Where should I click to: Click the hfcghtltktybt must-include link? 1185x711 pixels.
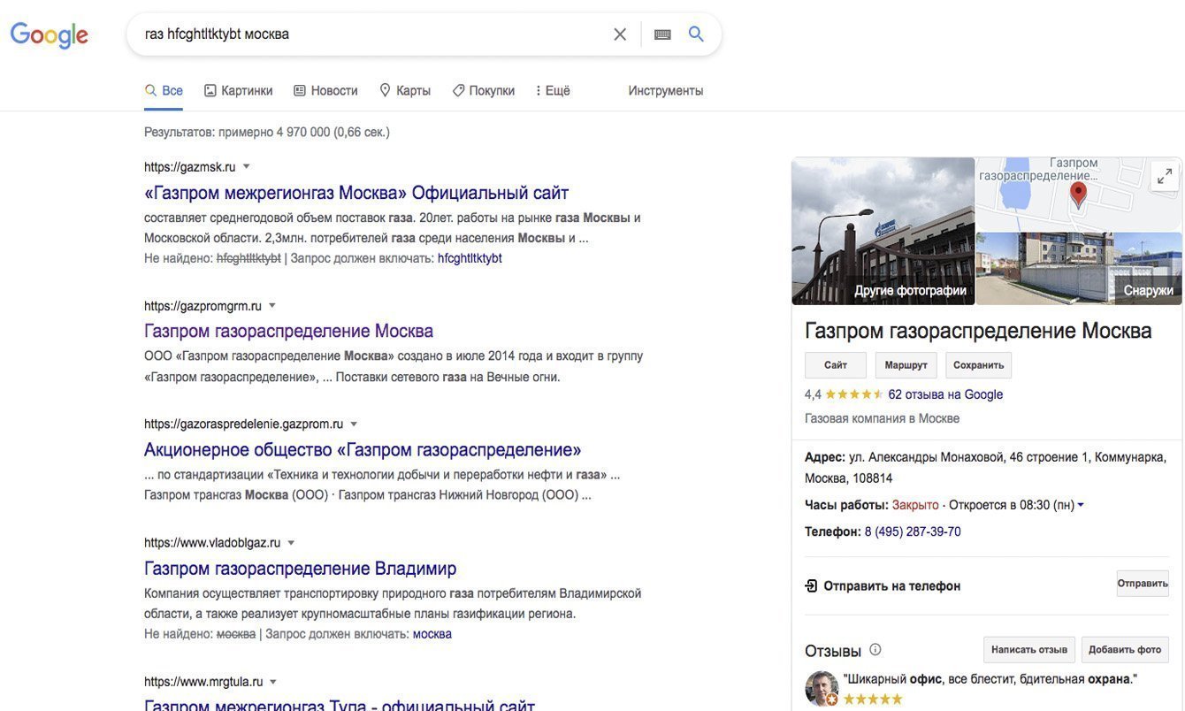pyautogui.click(x=470, y=258)
